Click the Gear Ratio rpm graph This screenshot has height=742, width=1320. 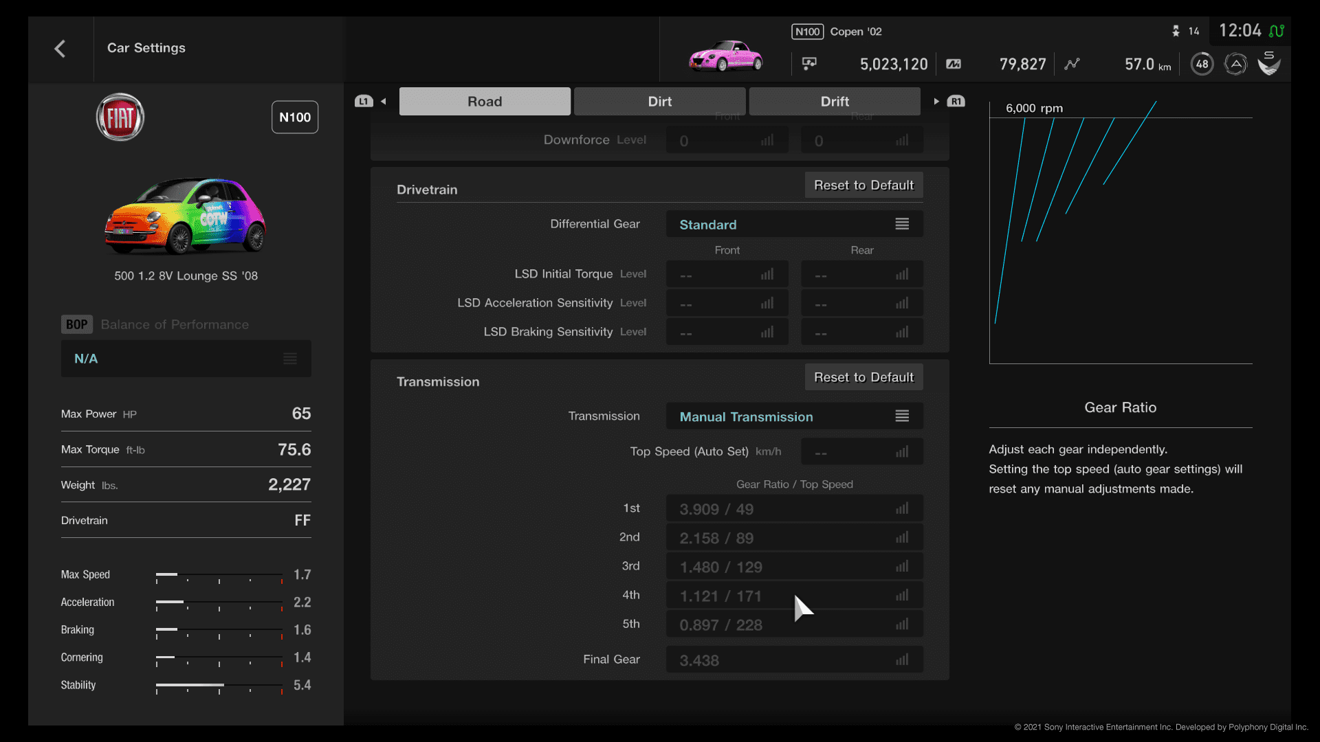[1121, 232]
